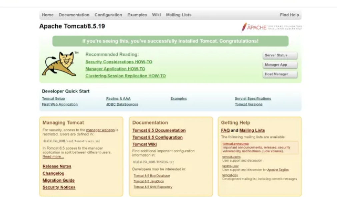Click the Documentation panel heading
This screenshot has width=337, height=197.
point(150,123)
